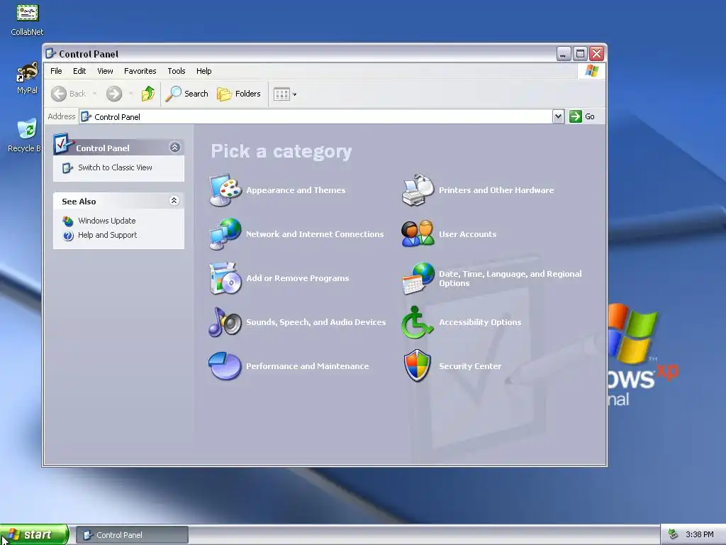
Task: Open the Forward history dropdown arrow
Action: (130, 94)
